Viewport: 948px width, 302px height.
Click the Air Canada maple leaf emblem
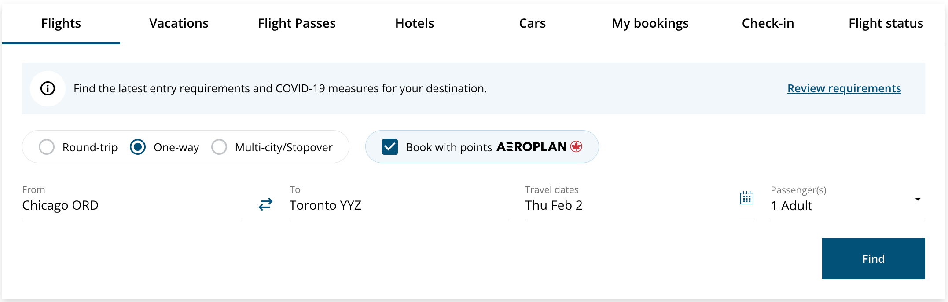coord(576,147)
